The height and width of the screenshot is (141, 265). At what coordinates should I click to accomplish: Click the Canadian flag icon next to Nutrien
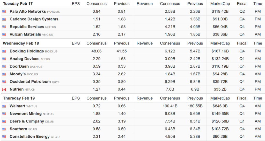coord(4,89)
